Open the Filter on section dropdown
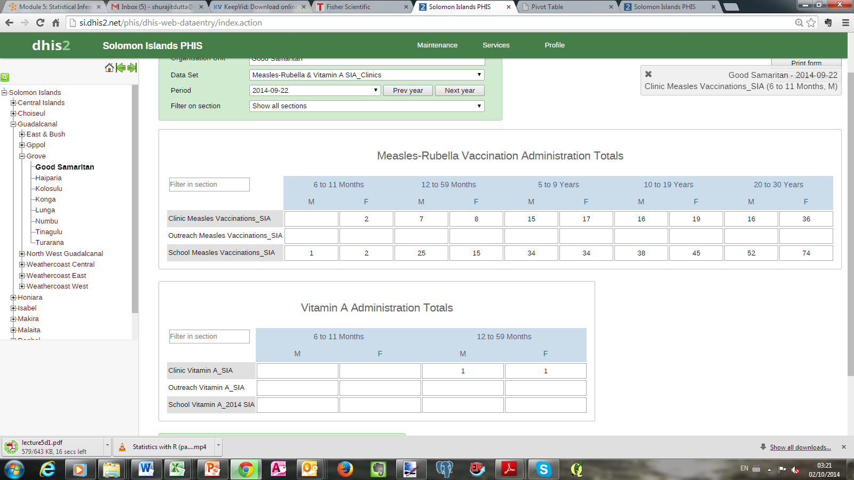 pos(367,106)
